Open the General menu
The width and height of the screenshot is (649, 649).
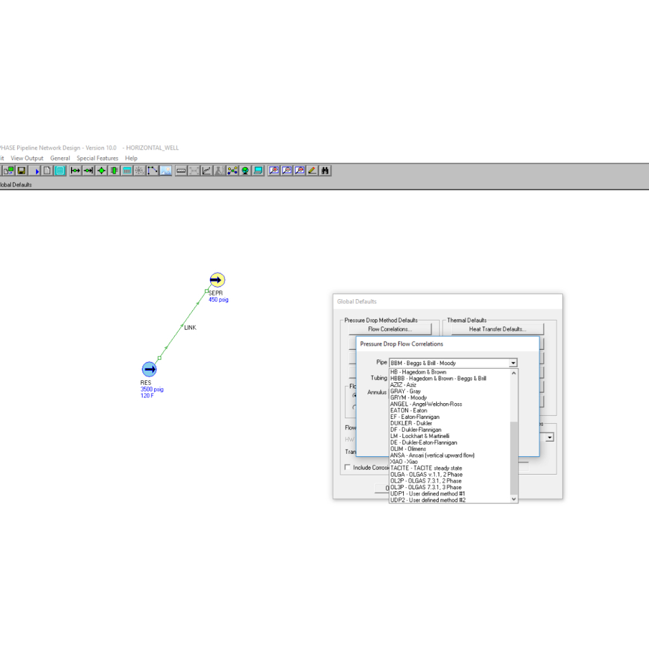pos(60,158)
